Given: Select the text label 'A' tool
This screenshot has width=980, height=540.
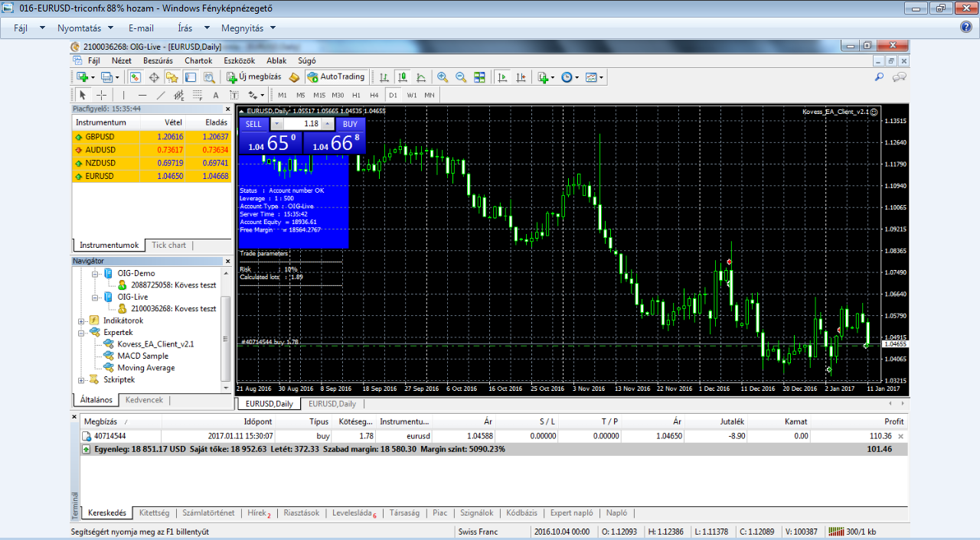Looking at the screenshot, I should (x=215, y=96).
